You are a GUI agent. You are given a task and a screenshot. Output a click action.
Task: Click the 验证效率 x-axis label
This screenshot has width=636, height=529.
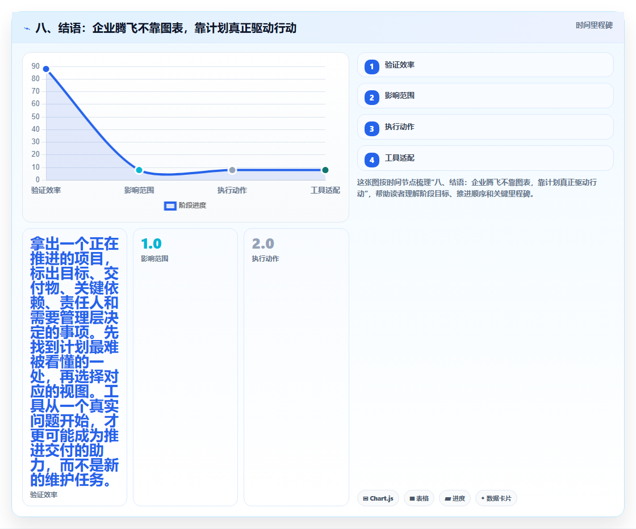(x=46, y=190)
